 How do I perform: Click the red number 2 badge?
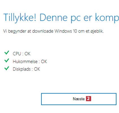(x=89, y=99)
